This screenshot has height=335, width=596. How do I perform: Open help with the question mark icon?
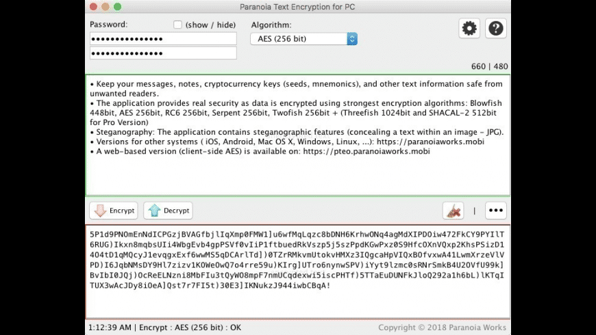click(496, 29)
